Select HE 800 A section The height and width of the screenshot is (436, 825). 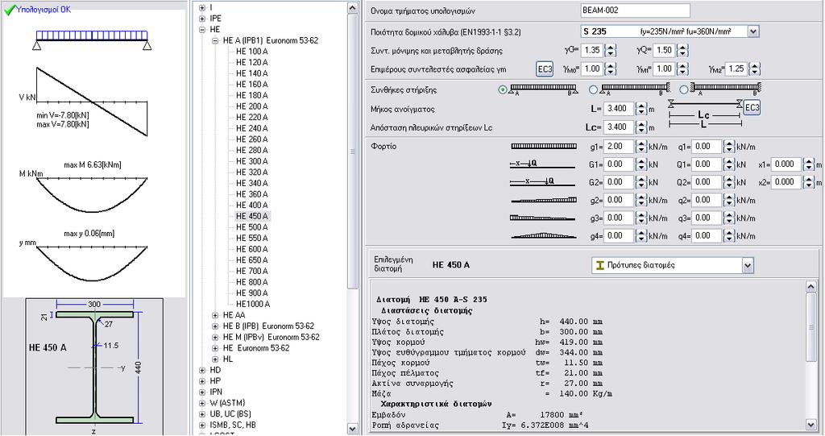point(251,282)
